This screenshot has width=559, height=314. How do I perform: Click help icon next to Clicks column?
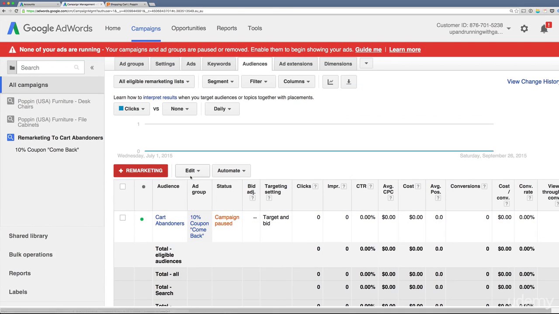[x=315, y=186]
